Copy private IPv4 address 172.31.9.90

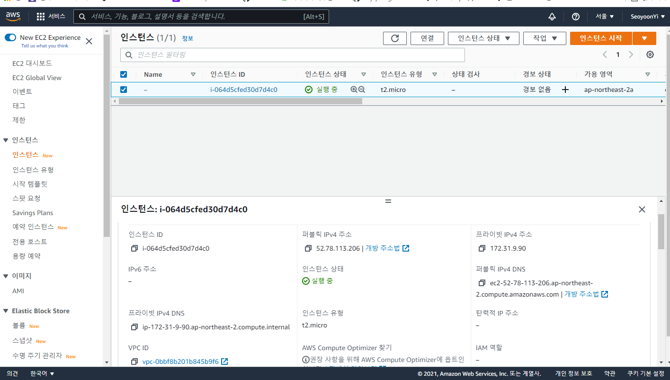coord(482,248)
